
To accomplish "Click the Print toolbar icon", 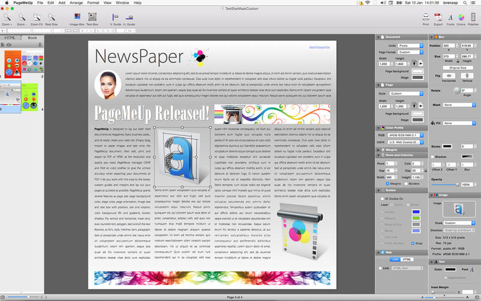I will (x=425, y=17).
